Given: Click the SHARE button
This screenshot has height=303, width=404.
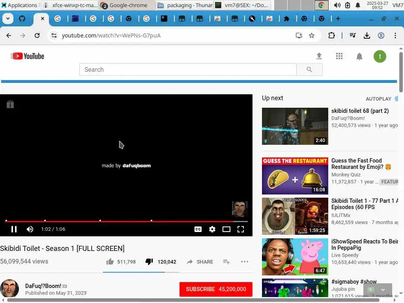Looking at the screenshot, I should pyautogui.click(x=200, y=262).
